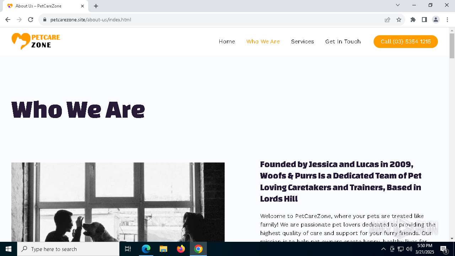This screenshot has height=256, width=455.
Task: Show hidden system tray icons
Action: coord(383,249)
